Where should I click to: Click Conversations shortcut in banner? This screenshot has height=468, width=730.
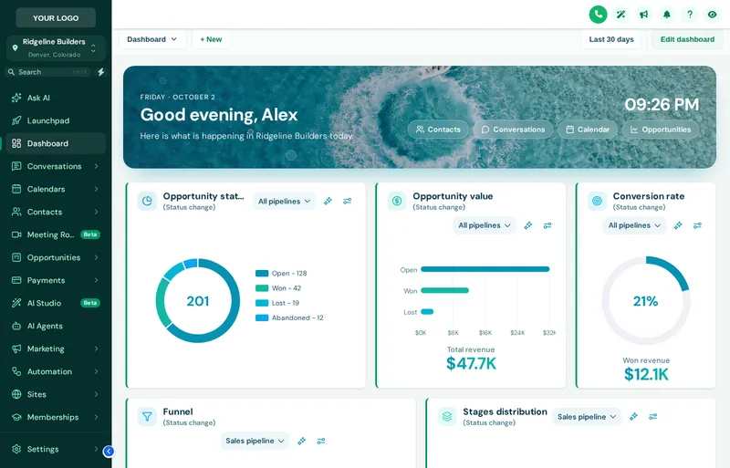click(513, 130)
